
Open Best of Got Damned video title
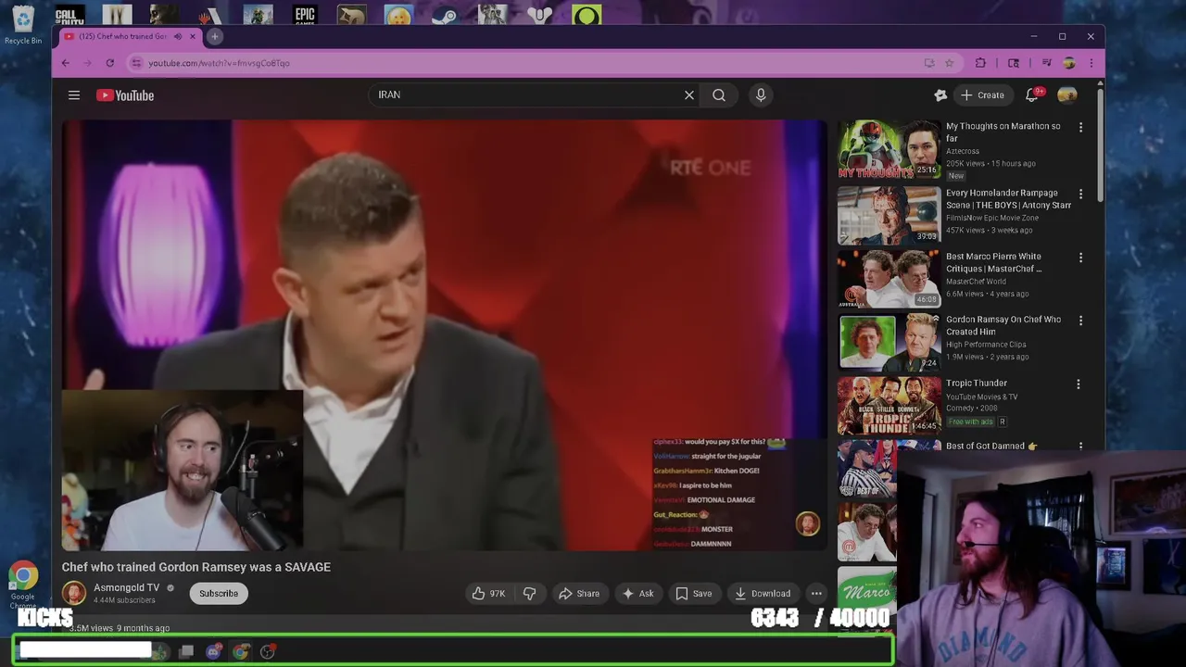pyautogui.click(x=991, y=446)
